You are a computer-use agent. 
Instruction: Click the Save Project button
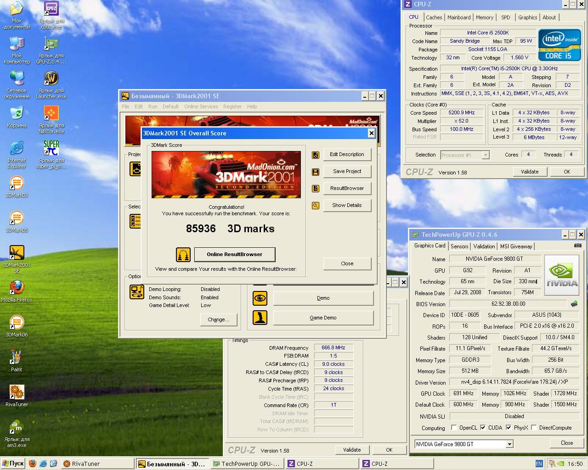347,172
